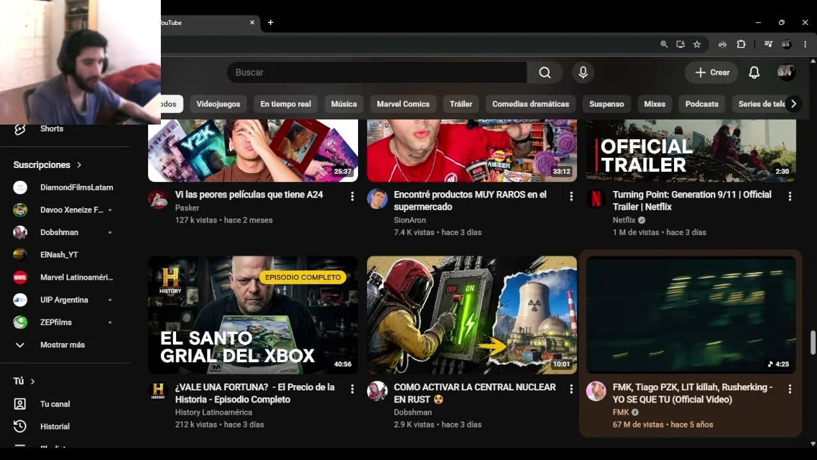Close the YouTube browser tab
The height and width of the screenshot is (460, 817).
click(x=252, y=22)
